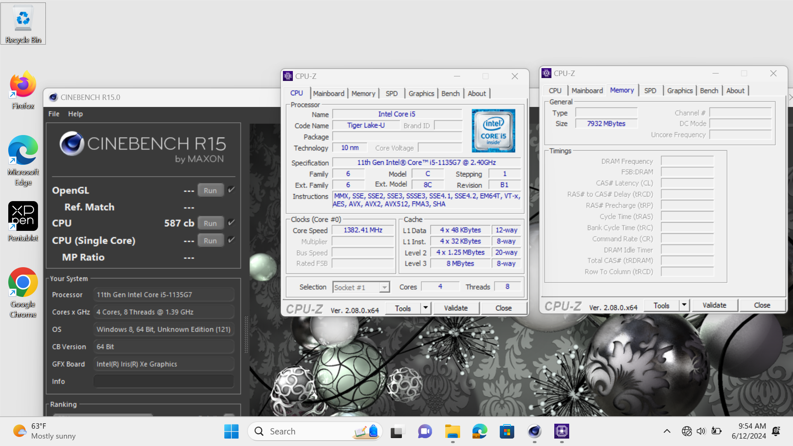
Task: Select SPD tab in the Memory CPU-Z window
Action: click(650, 90)
